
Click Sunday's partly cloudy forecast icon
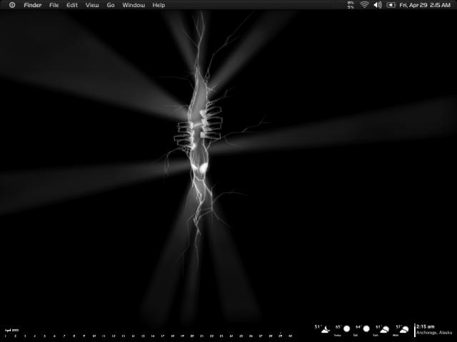click(385, 329)
